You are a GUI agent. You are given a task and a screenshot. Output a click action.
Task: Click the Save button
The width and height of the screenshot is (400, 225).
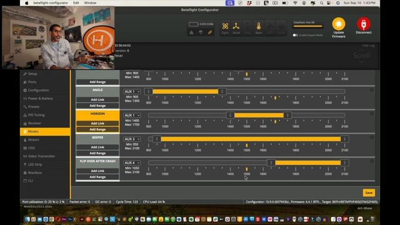(x=369, y=193)
